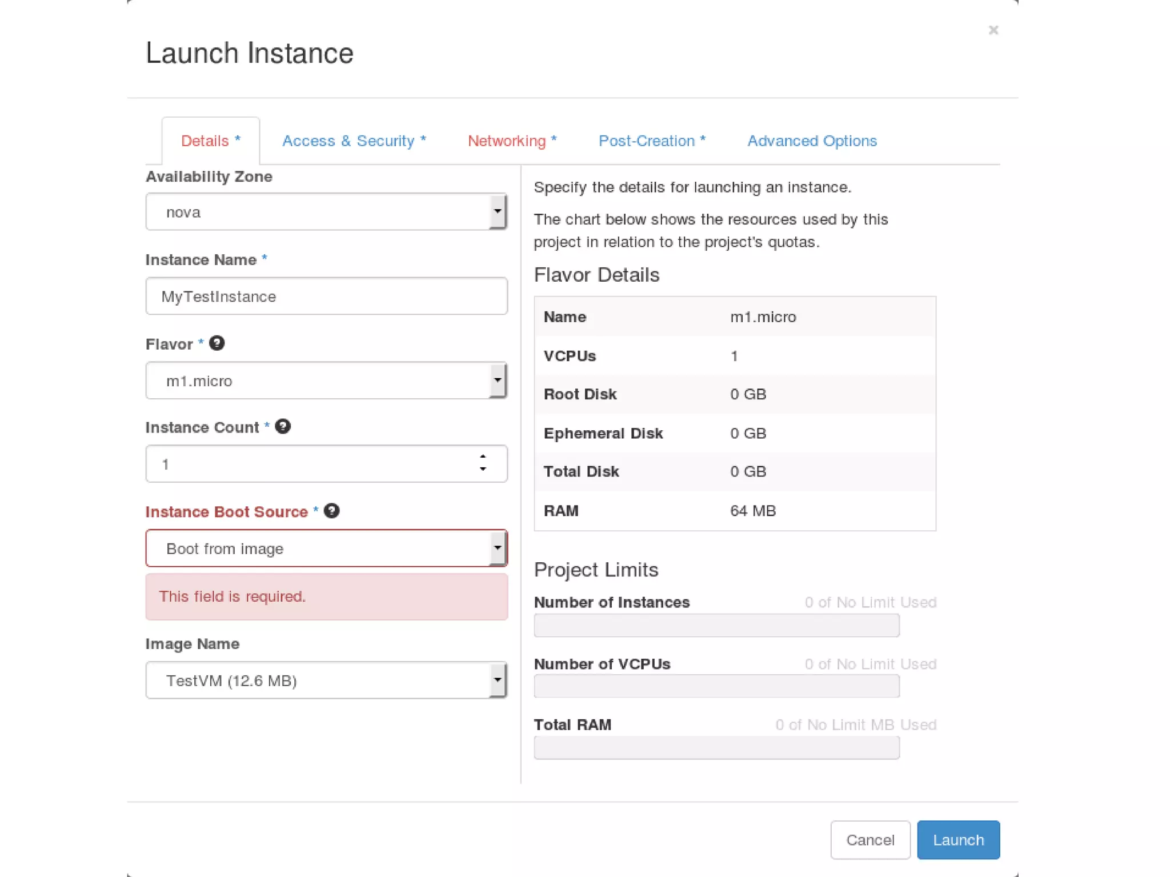Click the Flavor help question-mark icon
Image resolution: width=1170 pixels, height=877 pixels.
point(217,343)
